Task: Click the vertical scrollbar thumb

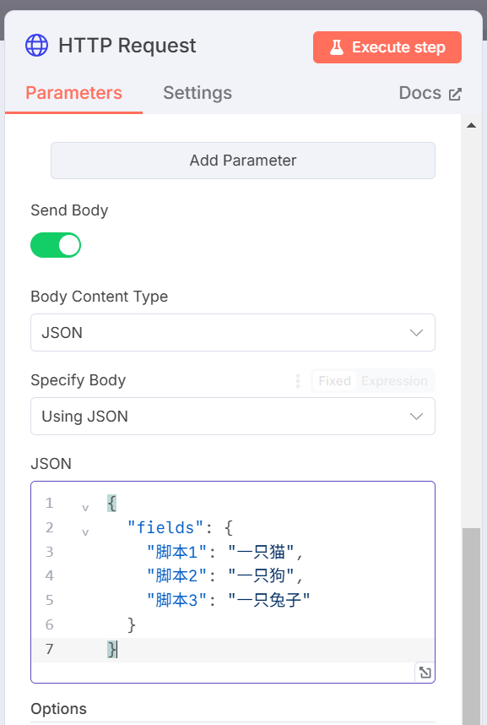Action: (471, 626)
